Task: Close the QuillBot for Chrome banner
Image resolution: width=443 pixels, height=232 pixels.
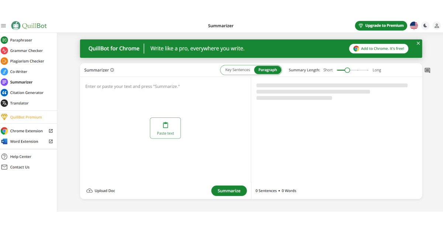Action: 418,43
